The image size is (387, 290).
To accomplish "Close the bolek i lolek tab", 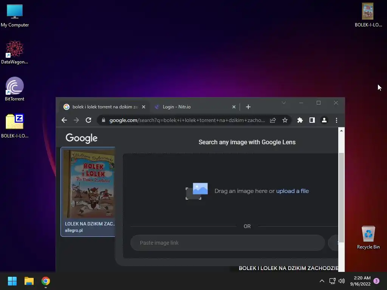I will 144,107.
